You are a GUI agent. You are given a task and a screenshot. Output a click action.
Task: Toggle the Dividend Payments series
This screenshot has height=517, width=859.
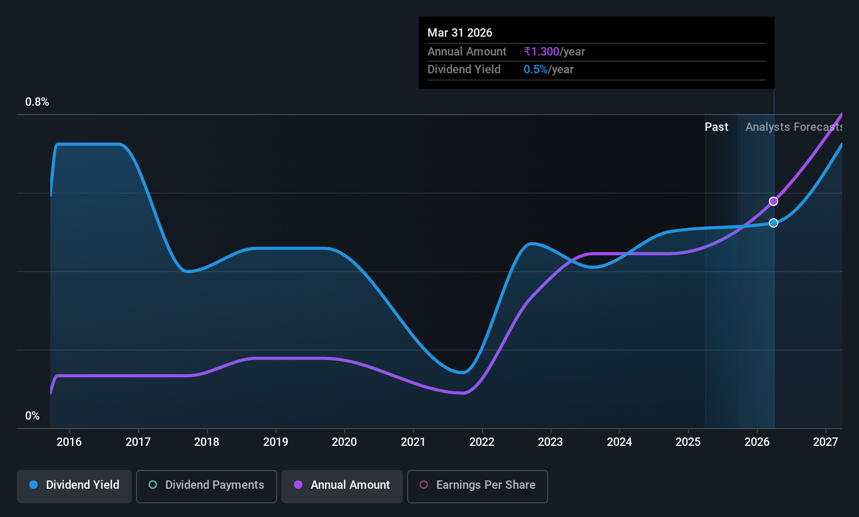207,487
